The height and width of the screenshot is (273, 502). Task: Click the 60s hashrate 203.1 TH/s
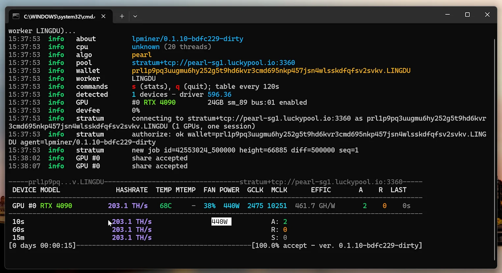[x=132, y=230]
